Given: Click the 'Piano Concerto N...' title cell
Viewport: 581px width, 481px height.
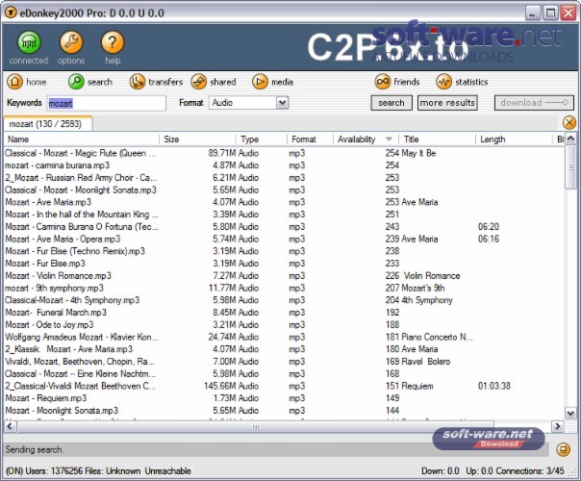Looking at the screenshot, I should (x=438, y=337).
